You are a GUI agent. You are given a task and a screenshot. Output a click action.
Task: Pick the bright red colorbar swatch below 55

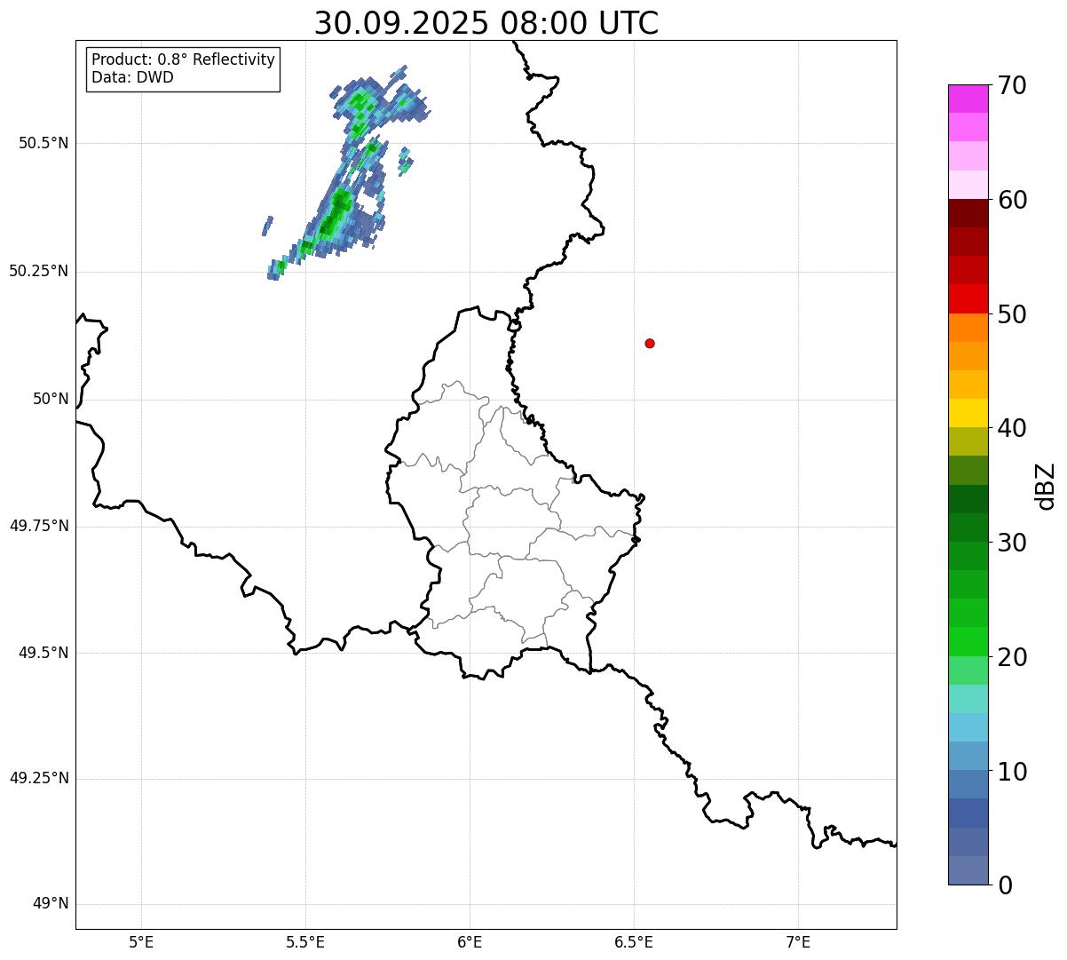[x=968, y=299]
